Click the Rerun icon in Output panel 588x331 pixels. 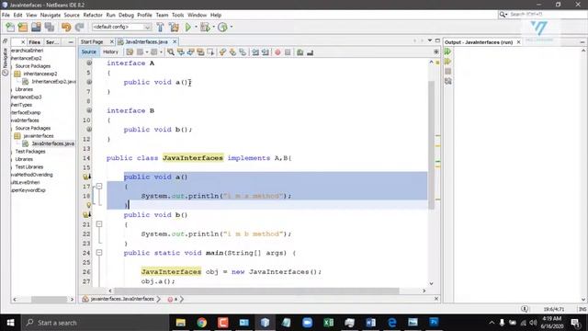447,51
